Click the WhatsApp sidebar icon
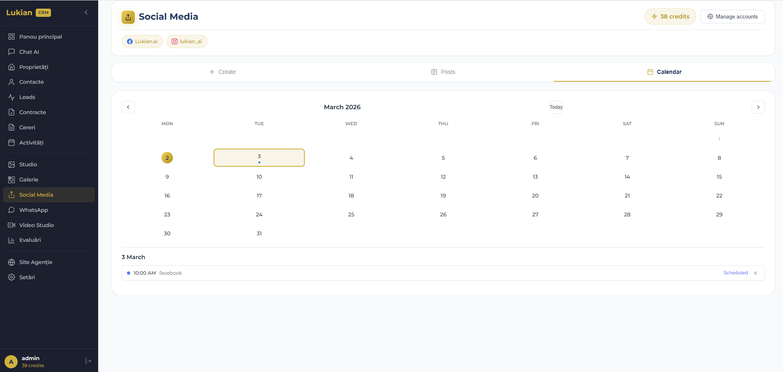The height and width of the screenshot is (372, 783). tap(12, 210)
